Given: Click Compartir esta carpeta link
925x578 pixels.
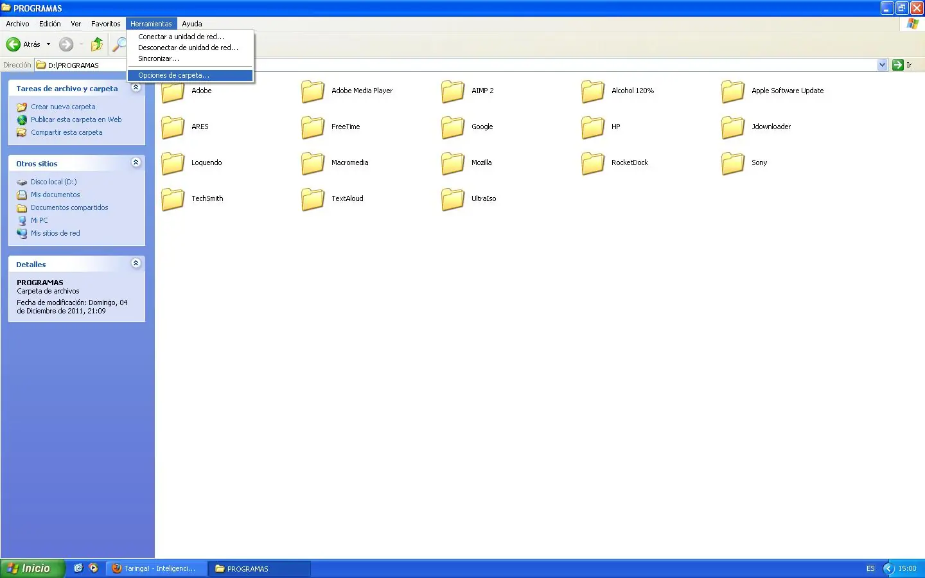Looking at the screenshot, I should coord(67,132).
